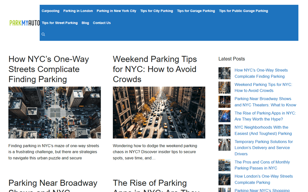Open Tips for Public Garage Parking

[x=243, y=11]
